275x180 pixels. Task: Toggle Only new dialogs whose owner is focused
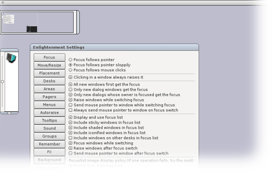click(x=70, y=95)
